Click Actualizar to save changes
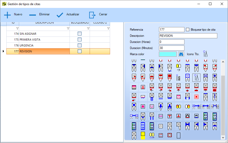 click(68, 15)
